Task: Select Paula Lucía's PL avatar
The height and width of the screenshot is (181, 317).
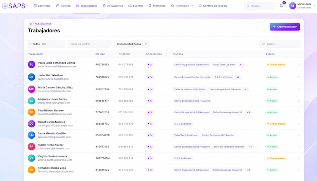Action: click(31, 64)
